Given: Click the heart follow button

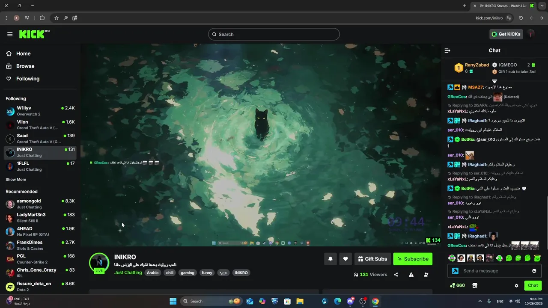Looking at the screenshot, I should [x=345, y=259].
